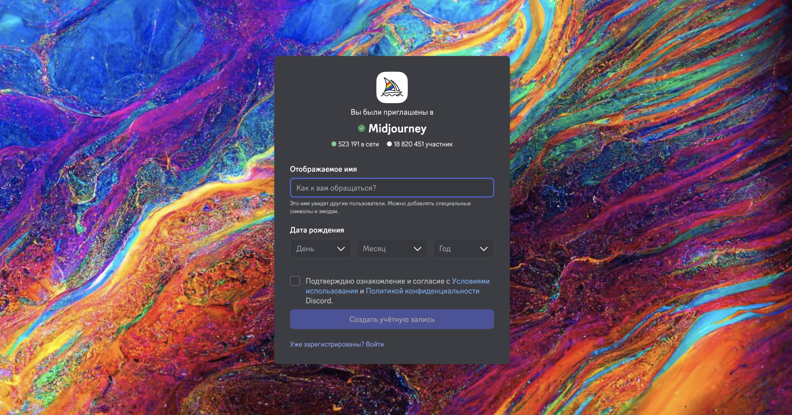This screenshot has height=415, width=792.
Task: Click the green verified badge next to Midjourney
Action: pos(361,128)
